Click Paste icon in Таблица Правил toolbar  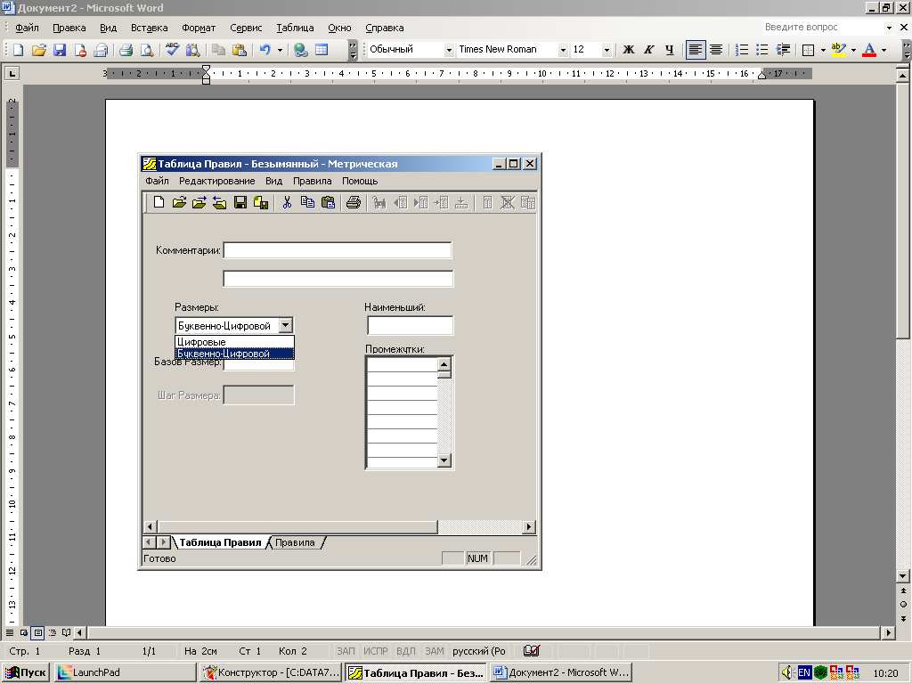pos(328,202)
